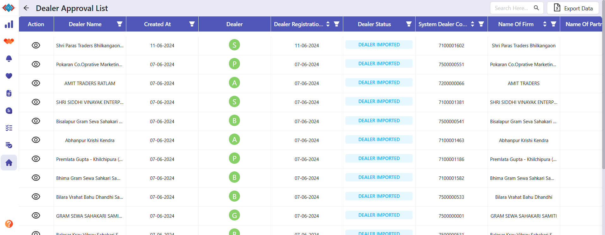This screenshot has height=235, width=605.
Task: Open the checklist sidebar icon
Action: (x=9, y=128)
